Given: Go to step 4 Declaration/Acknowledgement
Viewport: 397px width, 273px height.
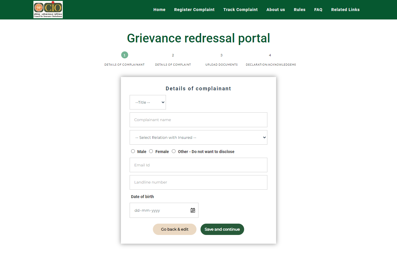Looking at the screenshot, I should (x=270, y=55).
